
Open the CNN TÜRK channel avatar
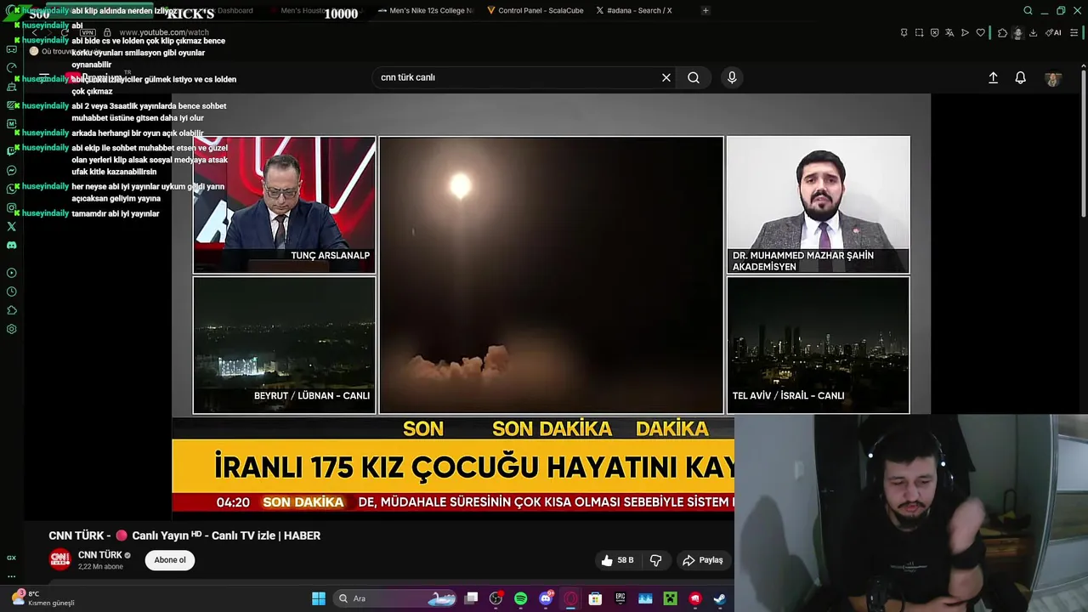click(59, 559)
